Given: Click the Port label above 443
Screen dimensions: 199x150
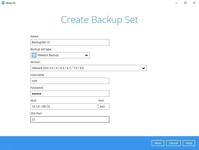Looking at the screenshot, I should point(101,100).
